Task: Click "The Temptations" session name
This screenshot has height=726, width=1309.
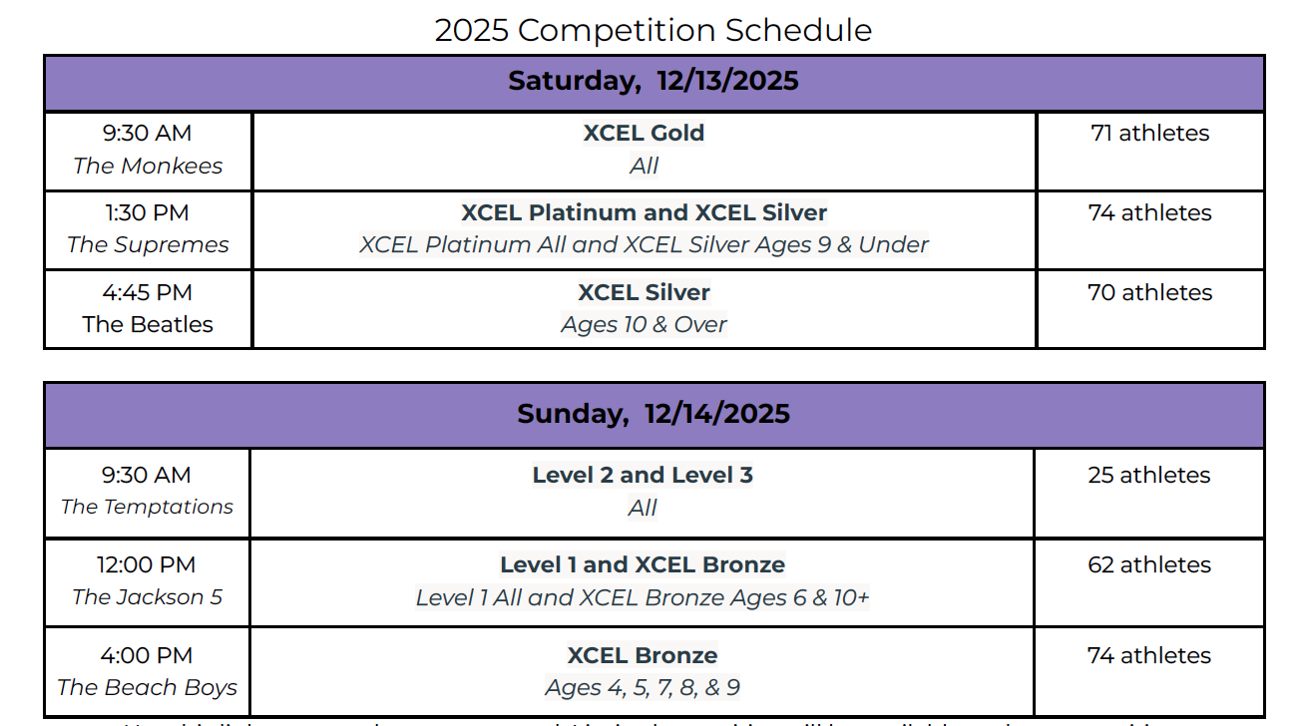Action: tap(147, 507)
